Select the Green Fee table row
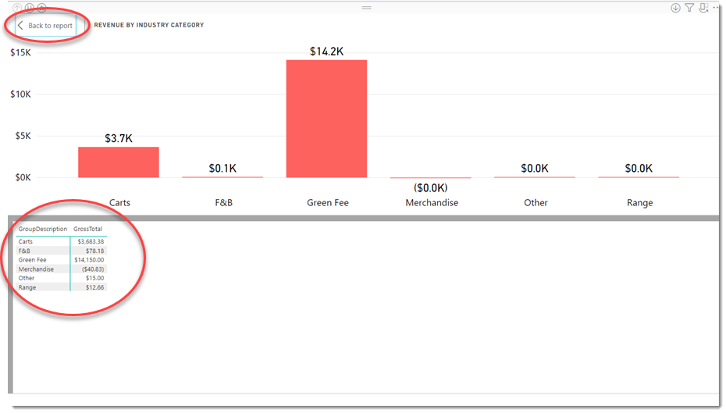Image resolution: width=726 pixels, height=413 pixels. coord(61,260)
